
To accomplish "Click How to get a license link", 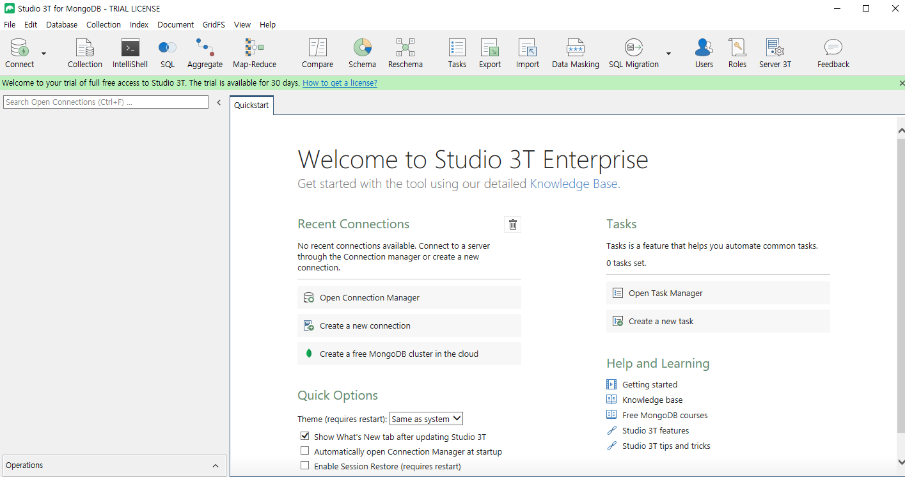I will click(340, 83).
